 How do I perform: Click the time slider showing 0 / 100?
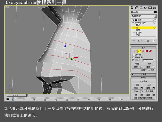click(17, 95)
